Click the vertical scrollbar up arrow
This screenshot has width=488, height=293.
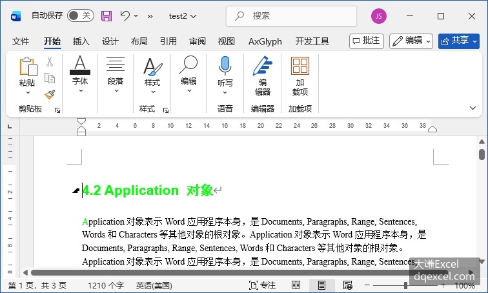[x=482, y=142]
